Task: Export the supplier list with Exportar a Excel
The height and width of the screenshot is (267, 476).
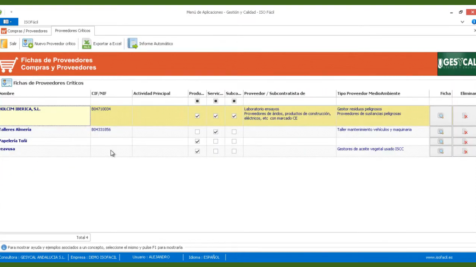Action: (102, 44)
